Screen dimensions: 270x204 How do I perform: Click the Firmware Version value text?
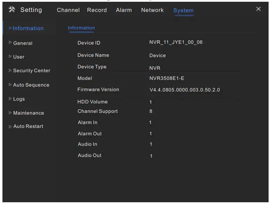click(184, 90)
